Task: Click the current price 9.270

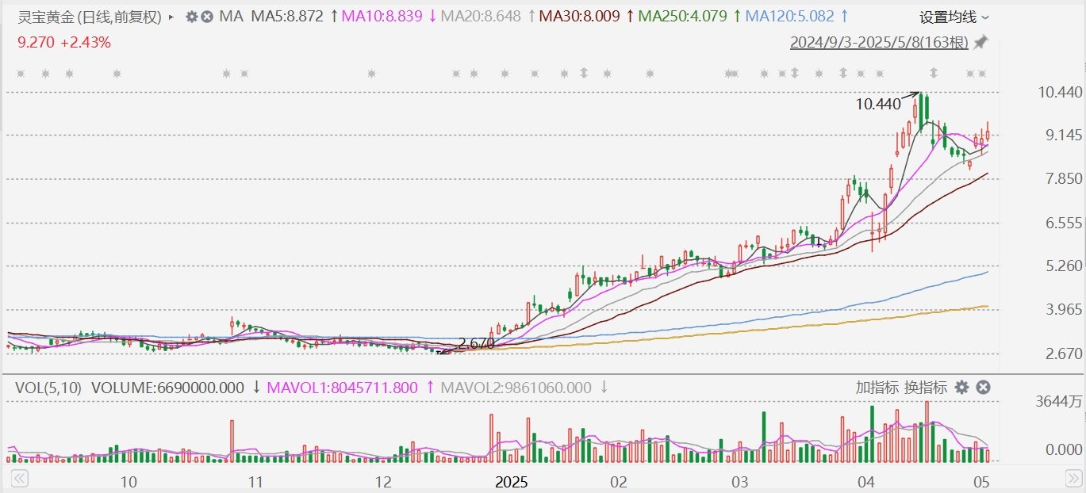Action: (x=36, y=43)
